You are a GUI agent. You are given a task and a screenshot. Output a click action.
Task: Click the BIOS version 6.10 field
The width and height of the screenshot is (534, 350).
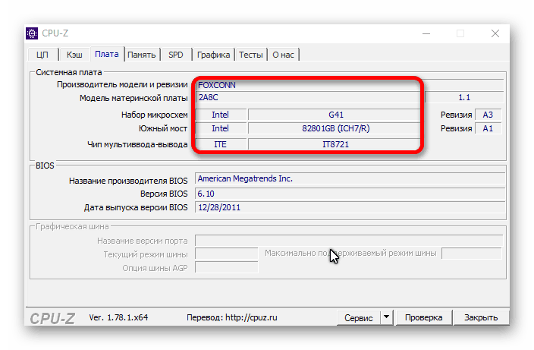tap(350, 194)
